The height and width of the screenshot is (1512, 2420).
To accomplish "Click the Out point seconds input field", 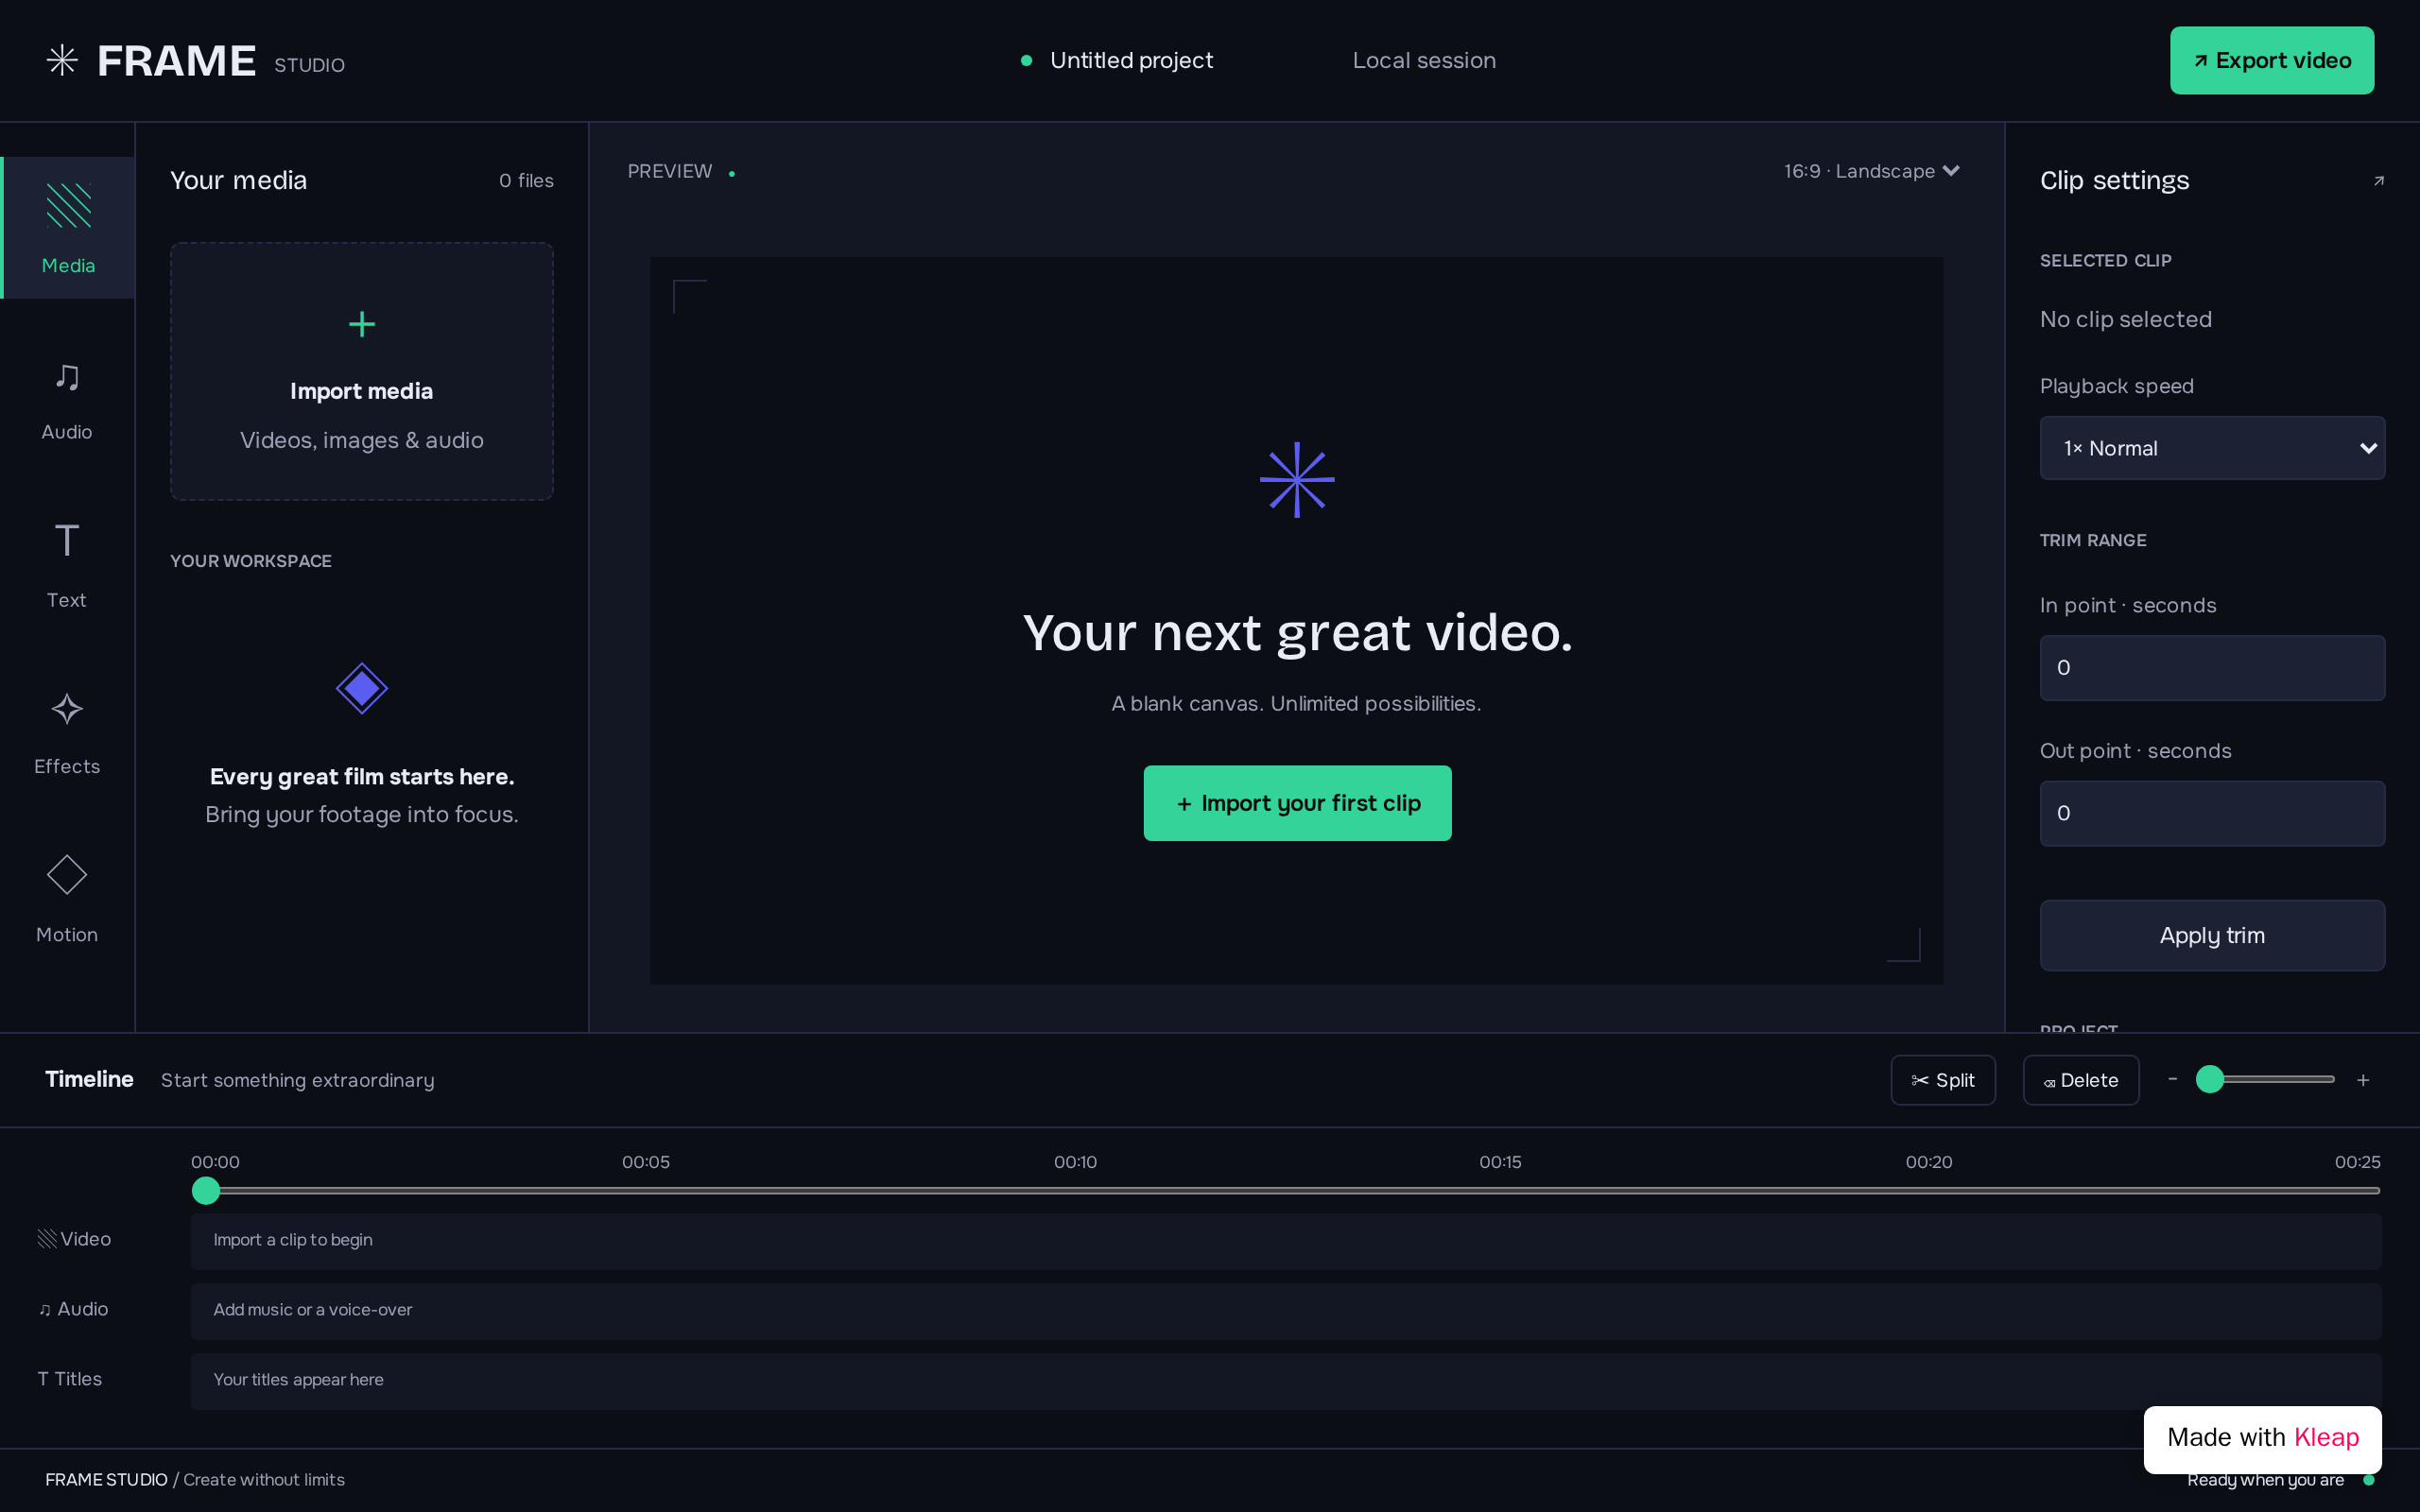I will 2212,813.
